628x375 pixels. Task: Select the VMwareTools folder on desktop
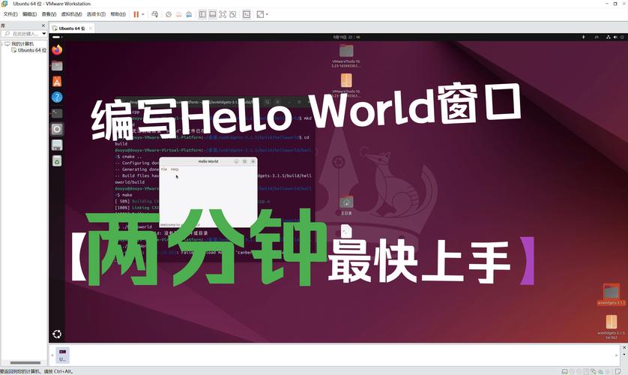pyautogui.click(x=346, y=55)
